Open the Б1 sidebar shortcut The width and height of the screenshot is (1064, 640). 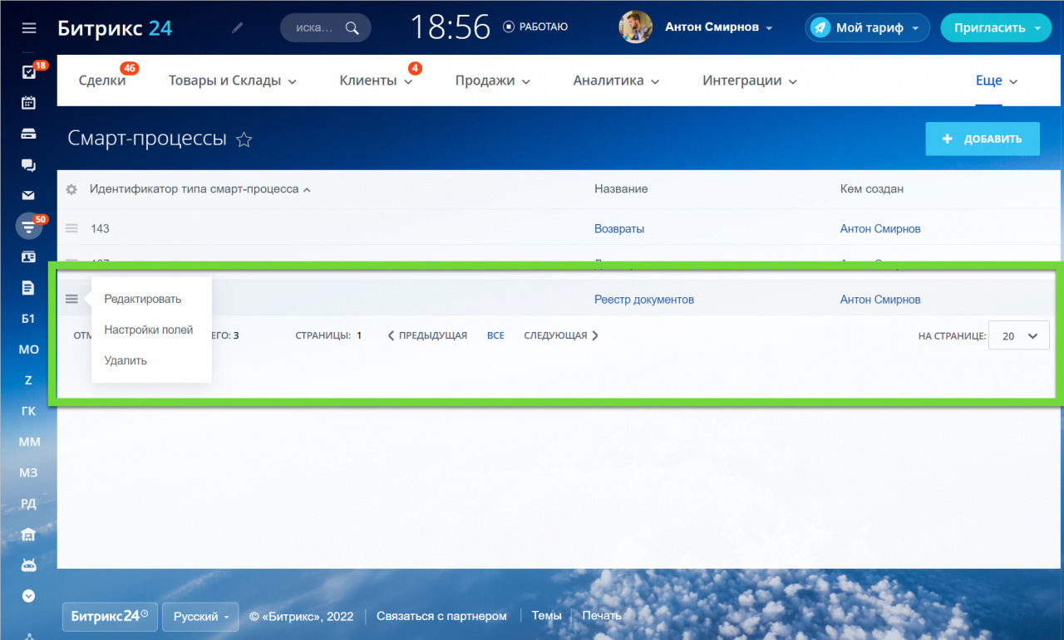tap(29, 319)
